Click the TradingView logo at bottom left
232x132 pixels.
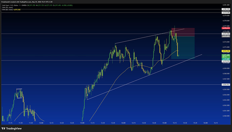click(11, 128)
